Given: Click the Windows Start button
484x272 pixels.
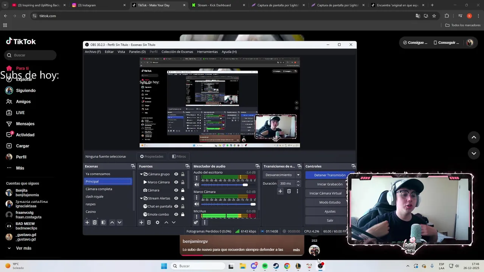Looking at the screenshot, I should (x=164, y=266).
